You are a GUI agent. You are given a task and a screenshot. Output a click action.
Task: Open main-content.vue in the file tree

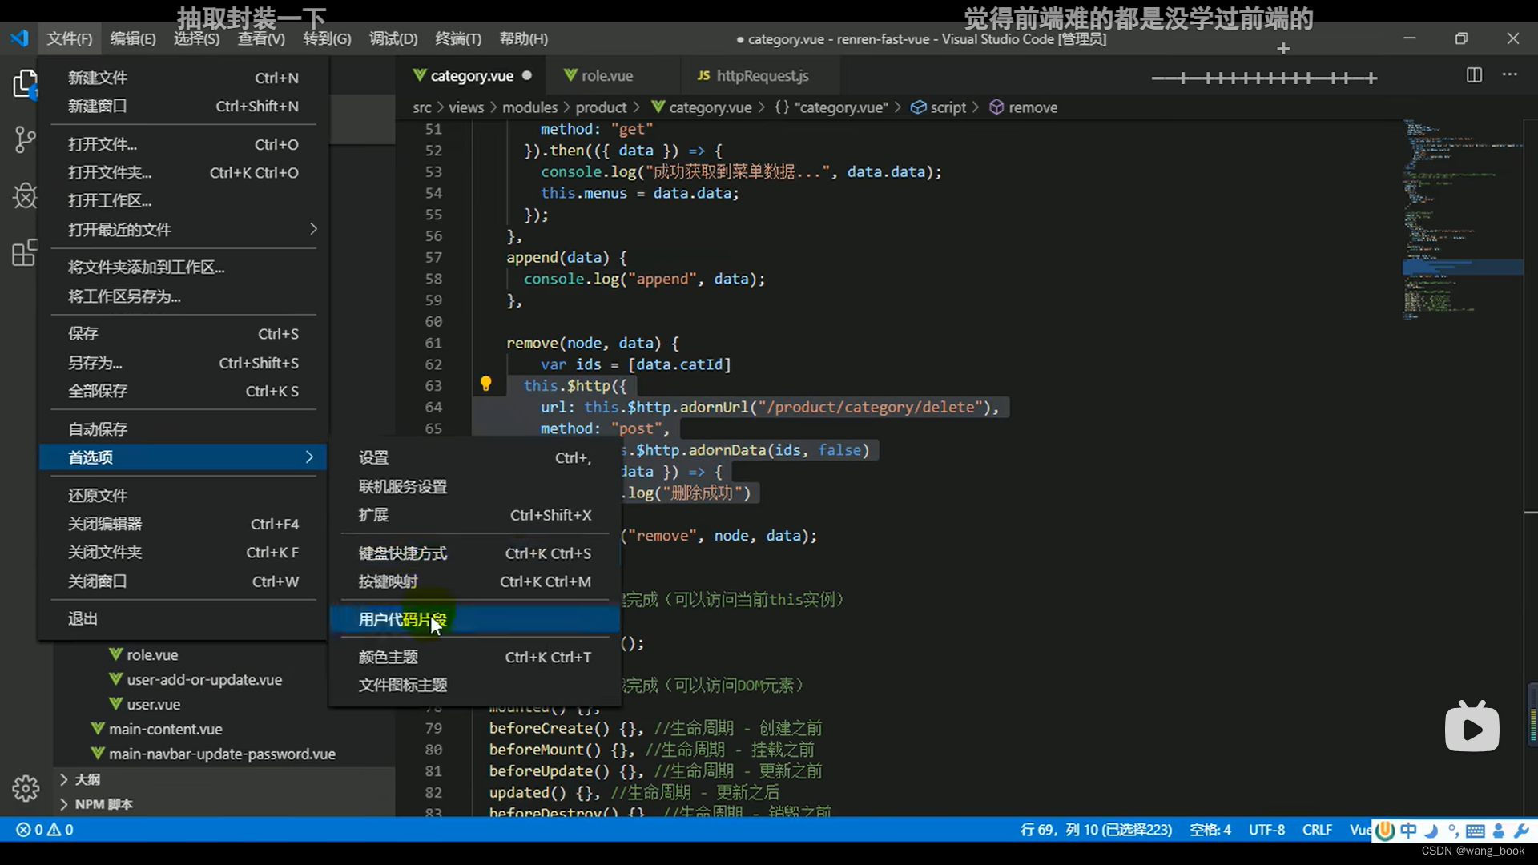click(165, 729)
